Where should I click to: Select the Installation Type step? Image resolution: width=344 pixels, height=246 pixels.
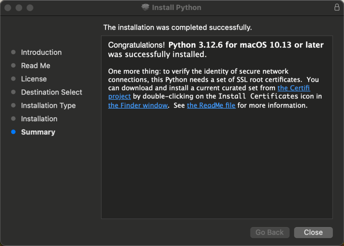pyautogui.click(x=48, y=105)
